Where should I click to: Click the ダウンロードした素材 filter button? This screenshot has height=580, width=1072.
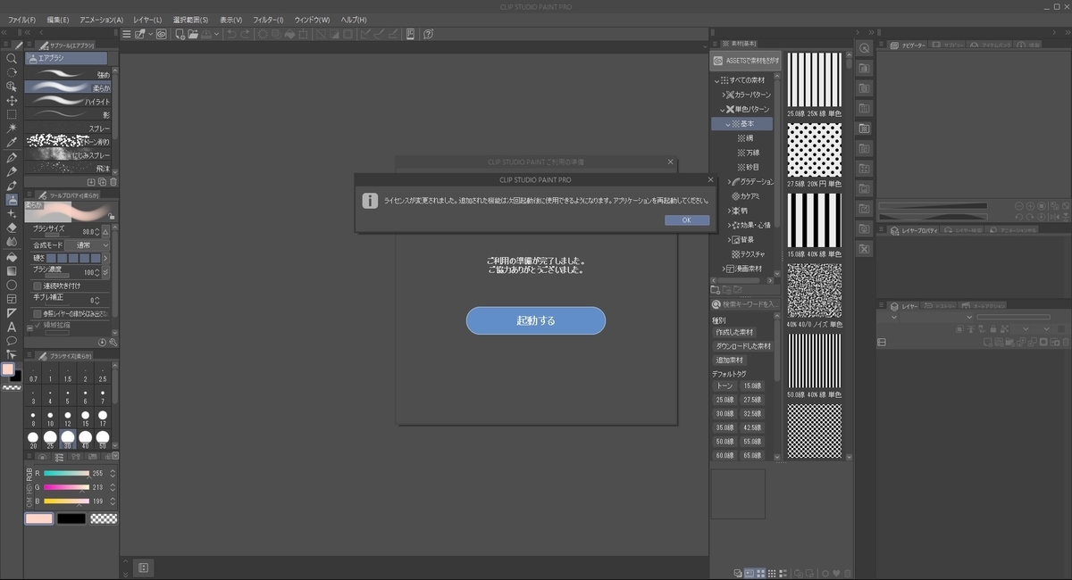pyautogui.click(x=741, y=345)
